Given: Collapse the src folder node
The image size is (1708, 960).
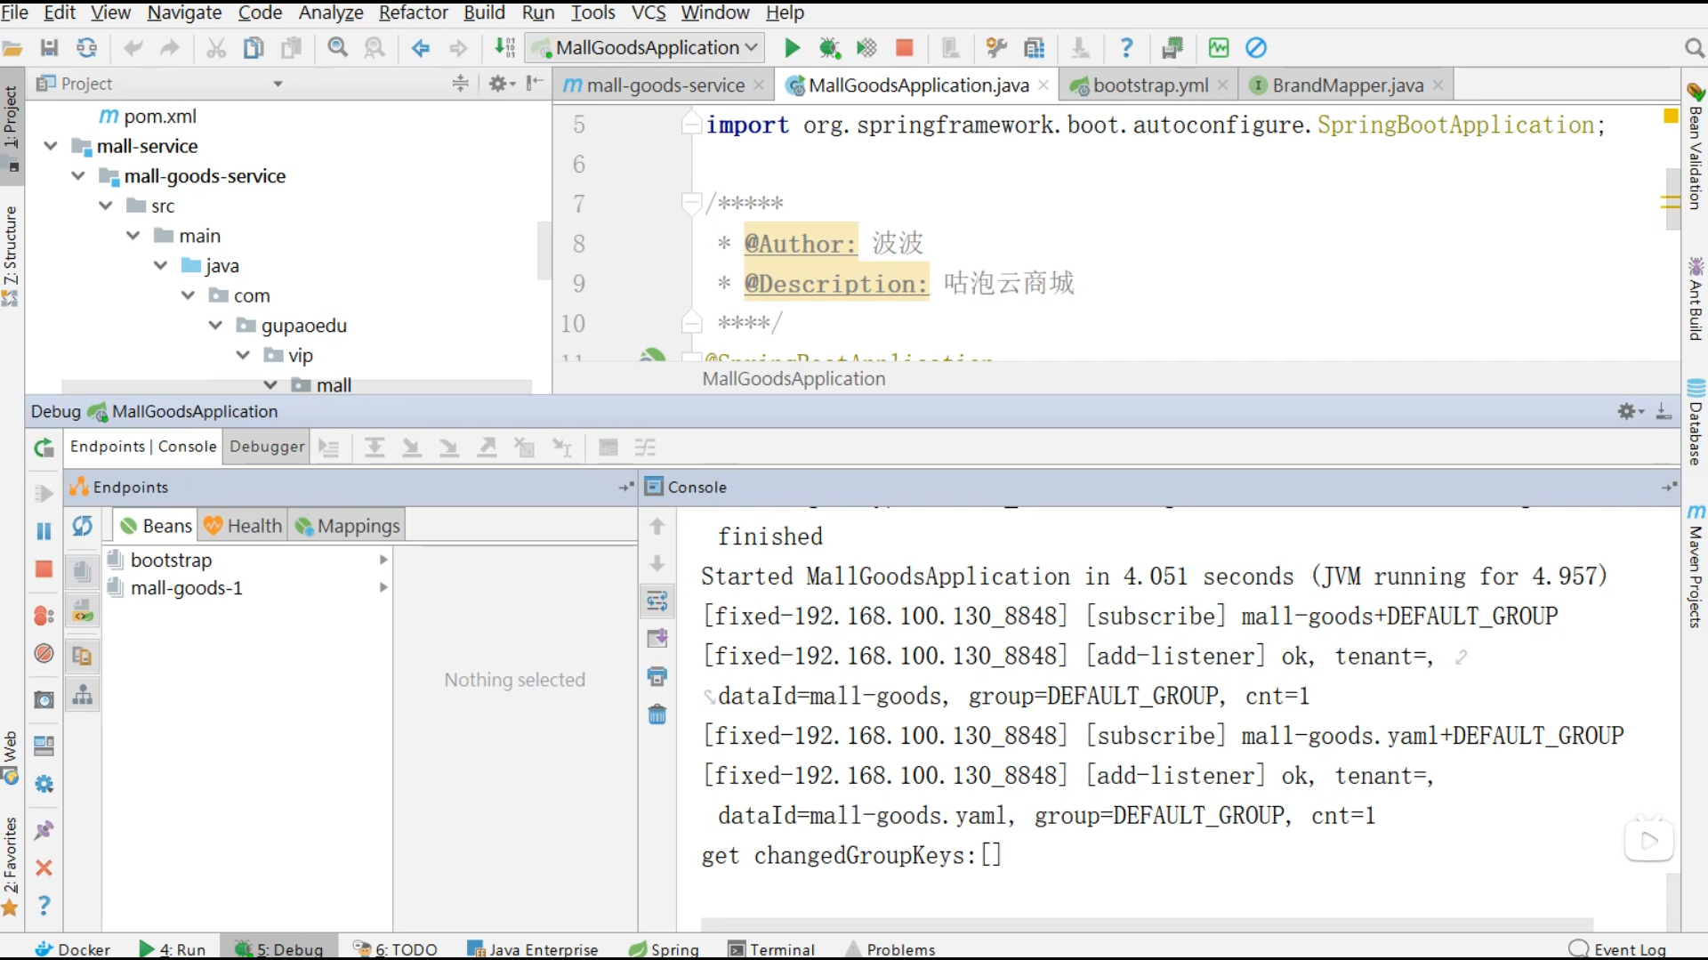Looking at the screenshot, I should coord(106,206).
